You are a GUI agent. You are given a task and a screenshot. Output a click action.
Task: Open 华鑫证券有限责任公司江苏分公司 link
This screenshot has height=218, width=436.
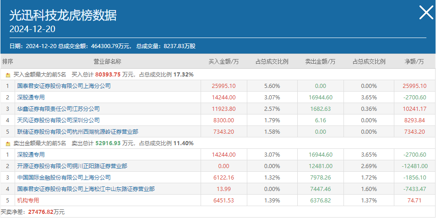[59, 109]
